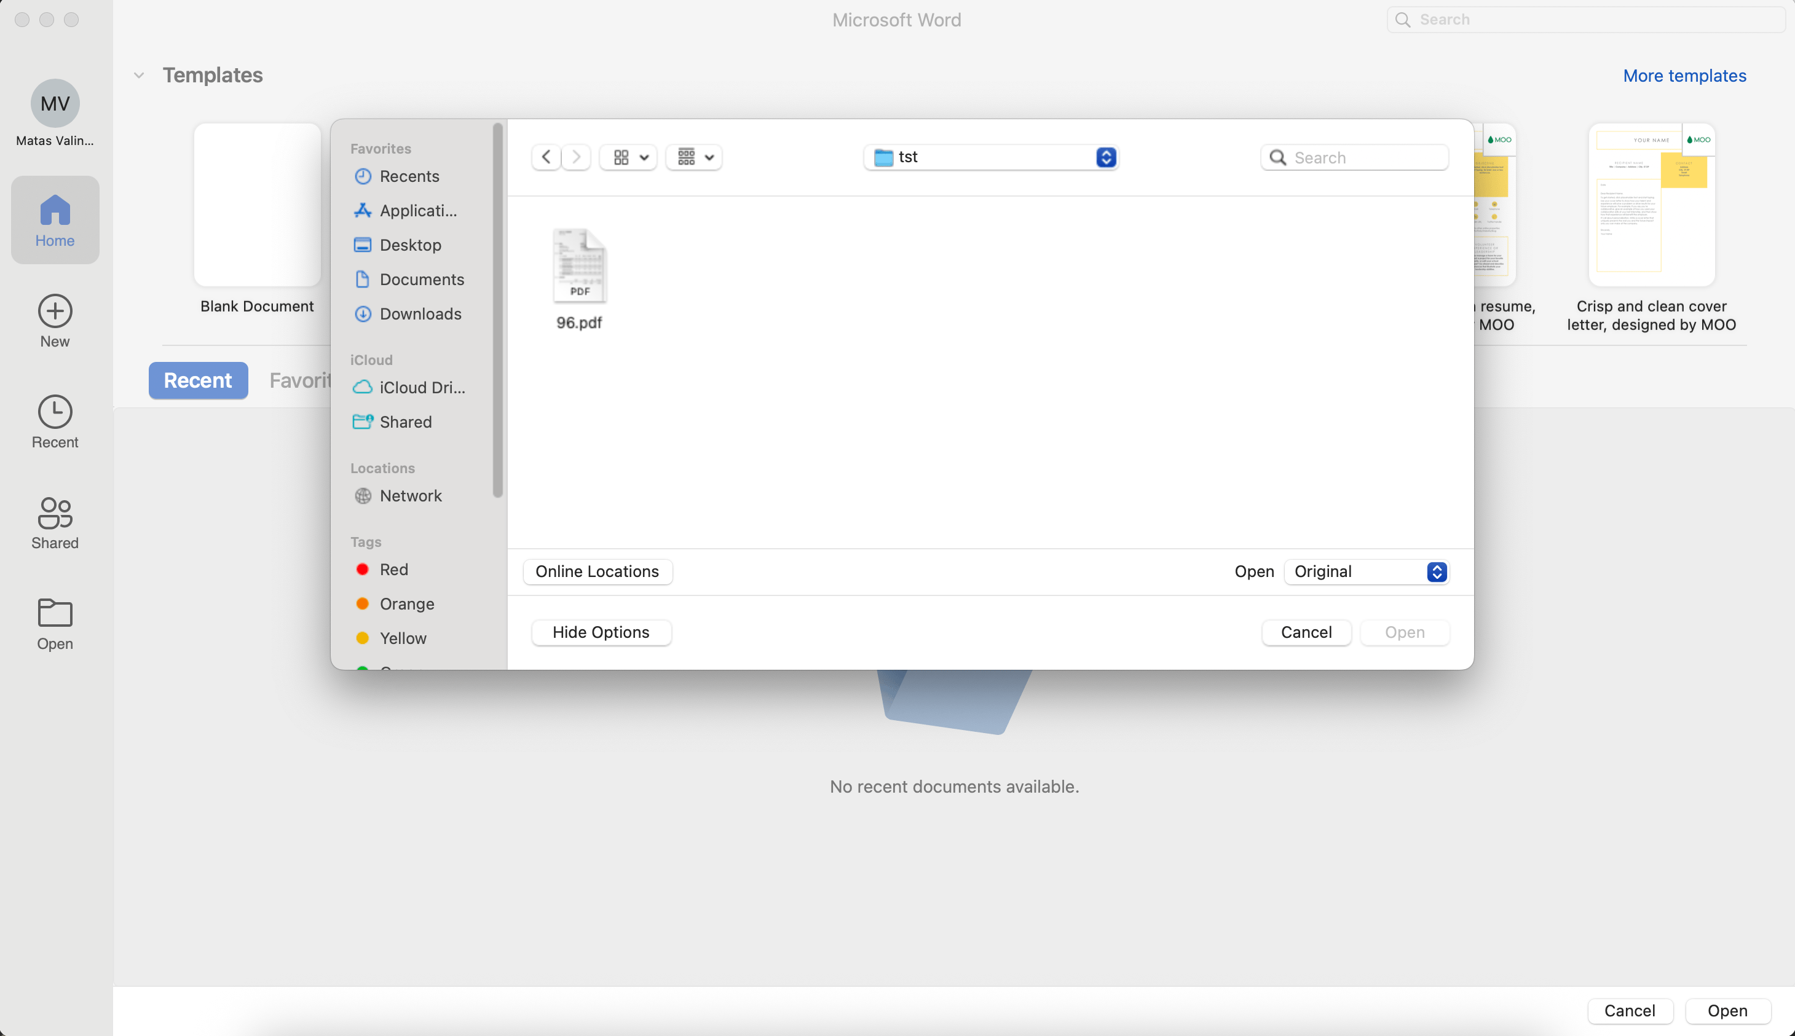Choose the Blank Document template
The width and height of the screenshot is (1795, 1036).
257,205
